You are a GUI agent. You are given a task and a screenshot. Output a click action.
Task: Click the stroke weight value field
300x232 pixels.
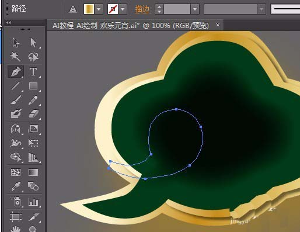pos(177,9)
